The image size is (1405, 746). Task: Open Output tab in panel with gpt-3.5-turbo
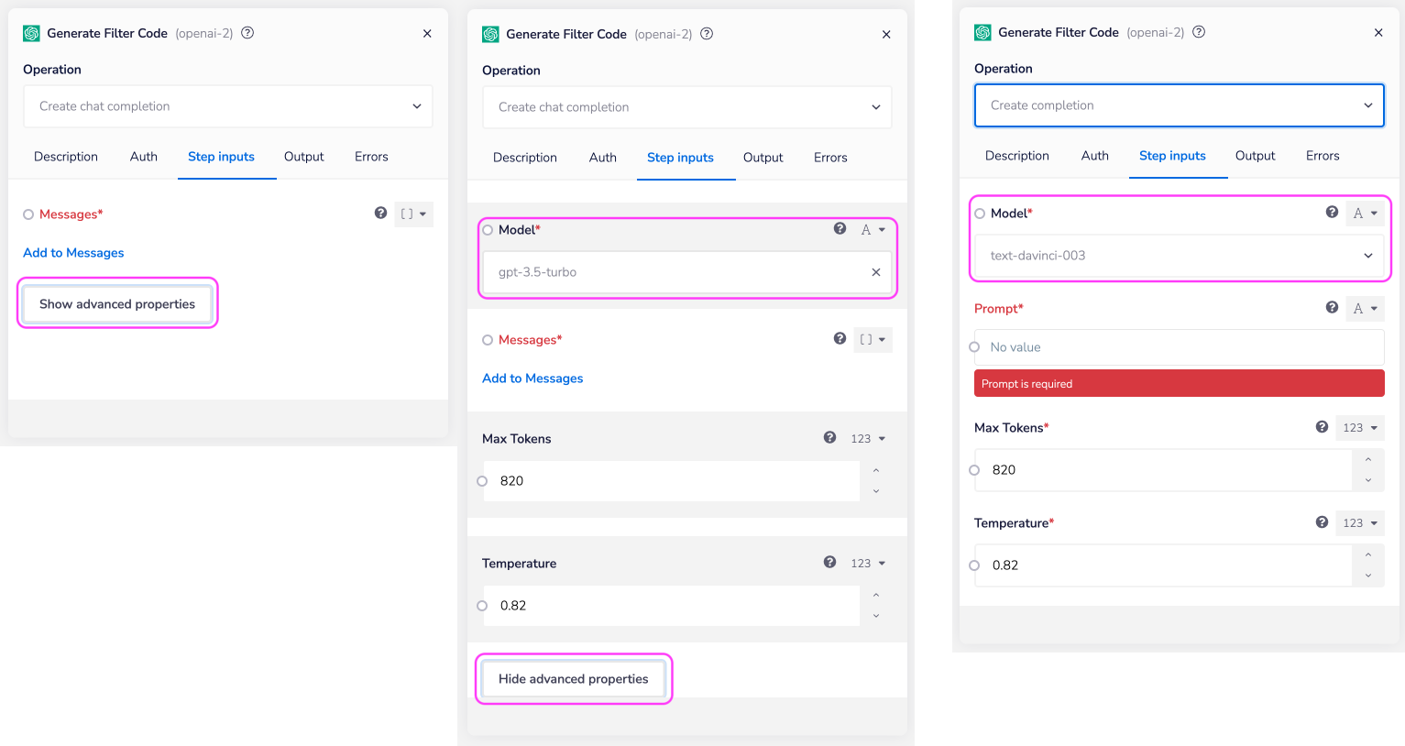coord(763,158)
